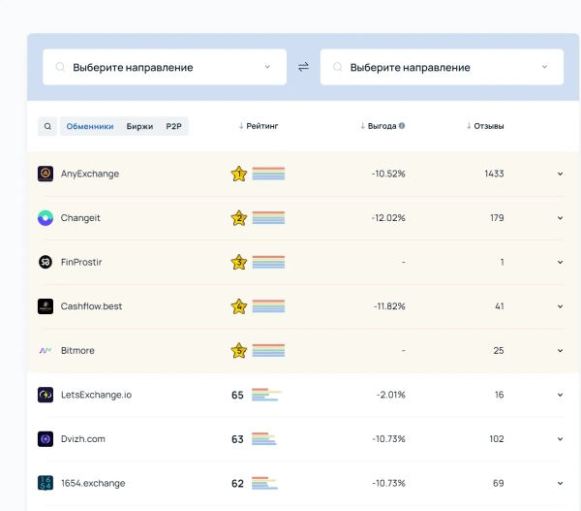Screen dimensions: 581x511
Task: Click the rating score 65
Action: click(x=237, y=395)
